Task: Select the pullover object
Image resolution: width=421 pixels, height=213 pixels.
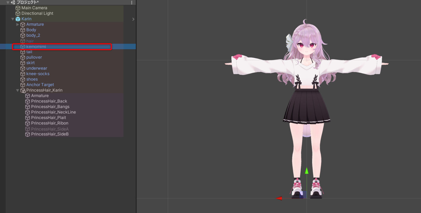Action: [34, 57]
